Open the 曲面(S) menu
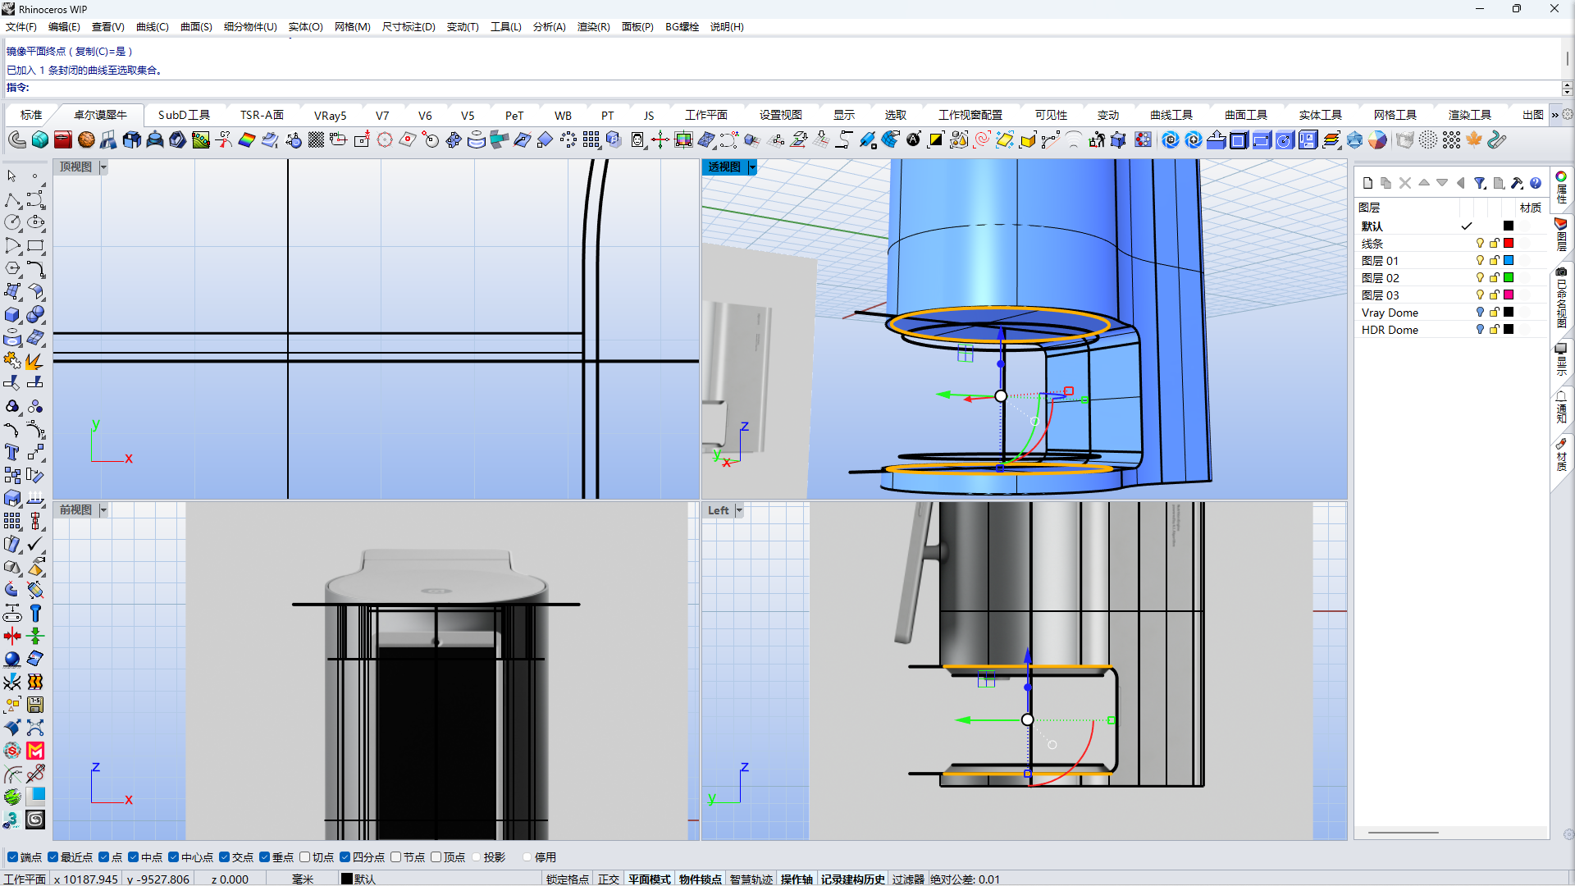The width and height of the screenshot is (1575, 886). coord(196,26)
